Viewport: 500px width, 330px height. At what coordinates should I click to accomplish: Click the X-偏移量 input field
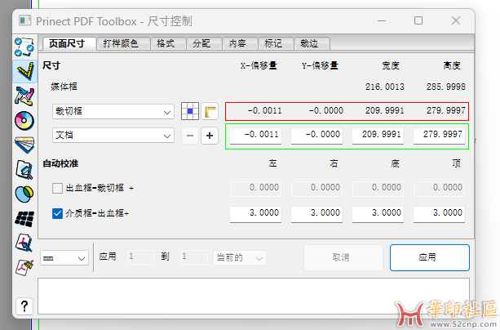255,136
